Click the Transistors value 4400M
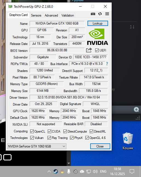141x177 pixels. point(77,44)
